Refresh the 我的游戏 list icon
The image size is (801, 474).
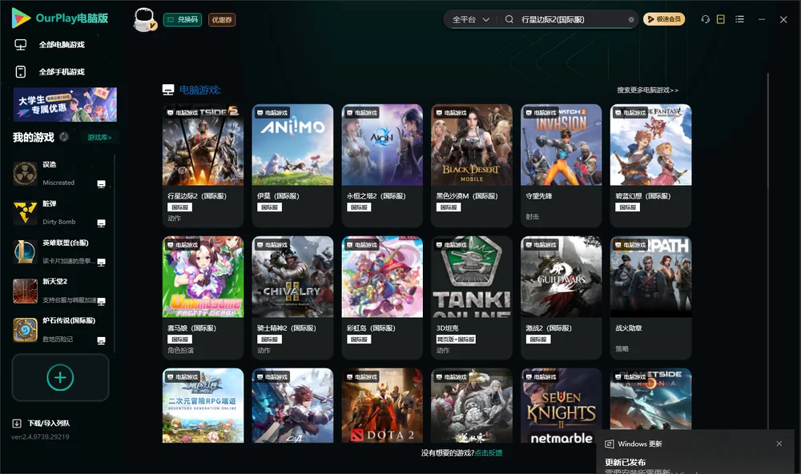coord(64,137)
